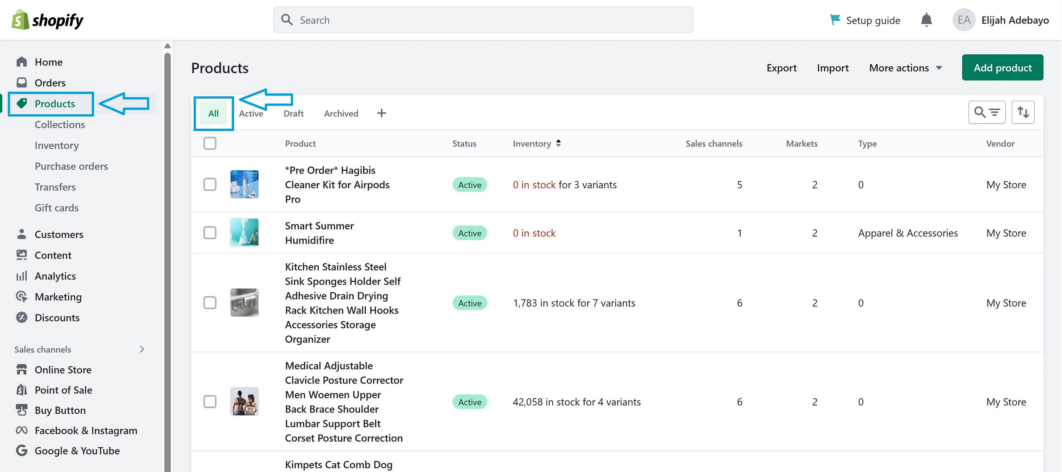Viewport: 1062px width, 472px height.
Task: Select the Smart Summer Humidifire checkbox
Action: coord(210,233)
